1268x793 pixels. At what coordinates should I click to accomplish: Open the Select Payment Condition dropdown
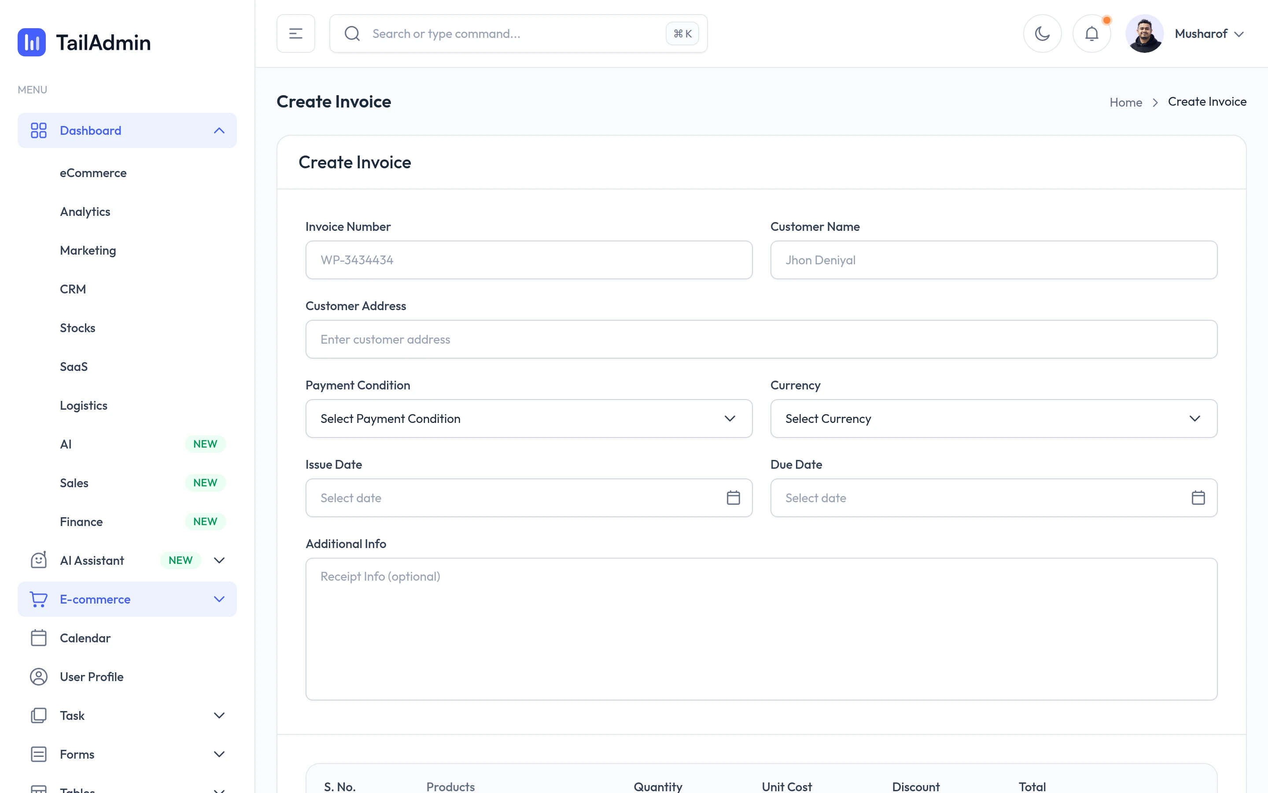pos(529,419)
